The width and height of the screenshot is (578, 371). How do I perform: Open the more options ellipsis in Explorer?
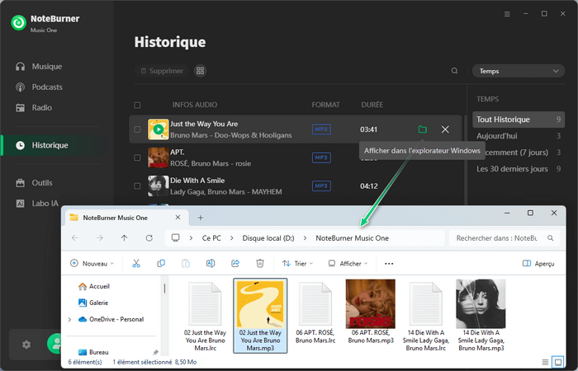(x=389, y=264)
